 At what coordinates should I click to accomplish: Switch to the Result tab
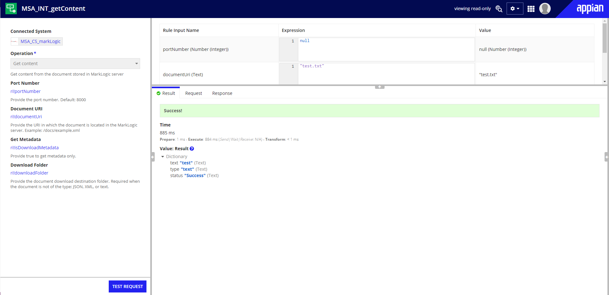[166, 93]
